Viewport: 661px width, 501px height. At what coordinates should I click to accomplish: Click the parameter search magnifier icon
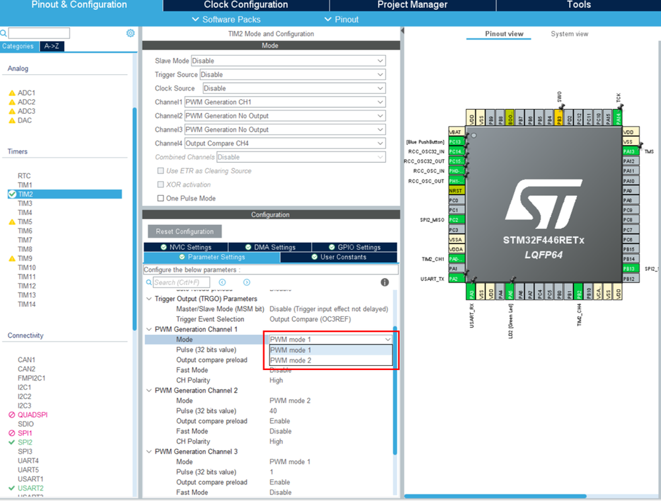(x=149, y=282)
